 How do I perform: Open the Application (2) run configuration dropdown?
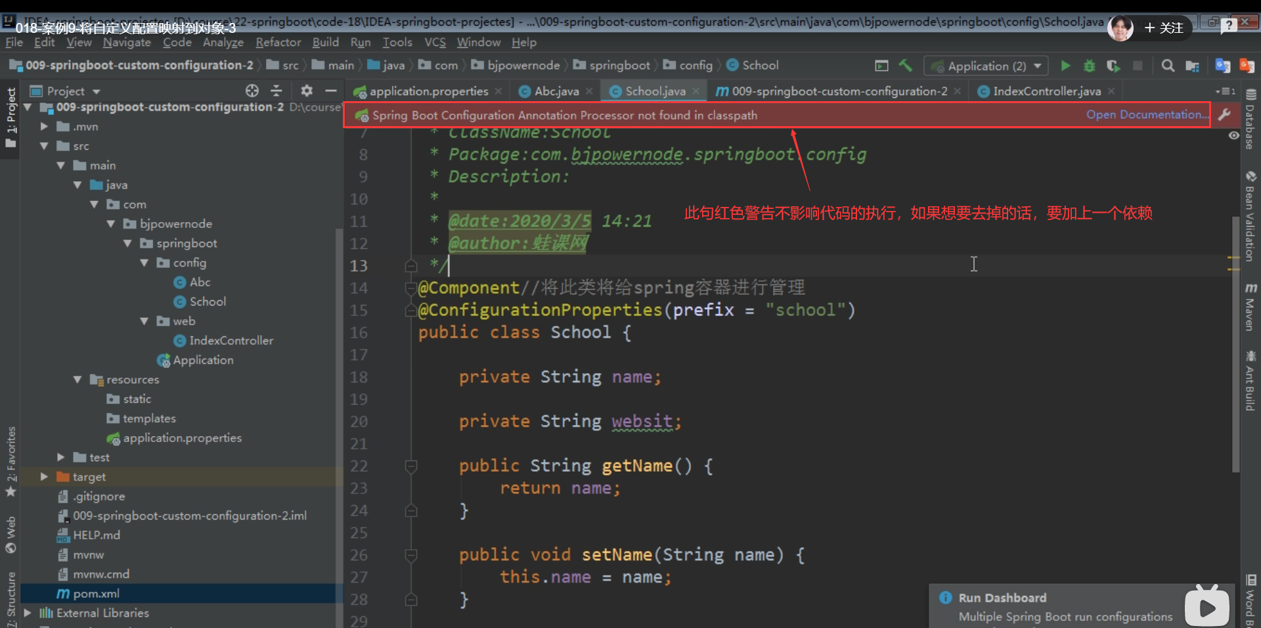pyautogui.click(x=985, y=66)
